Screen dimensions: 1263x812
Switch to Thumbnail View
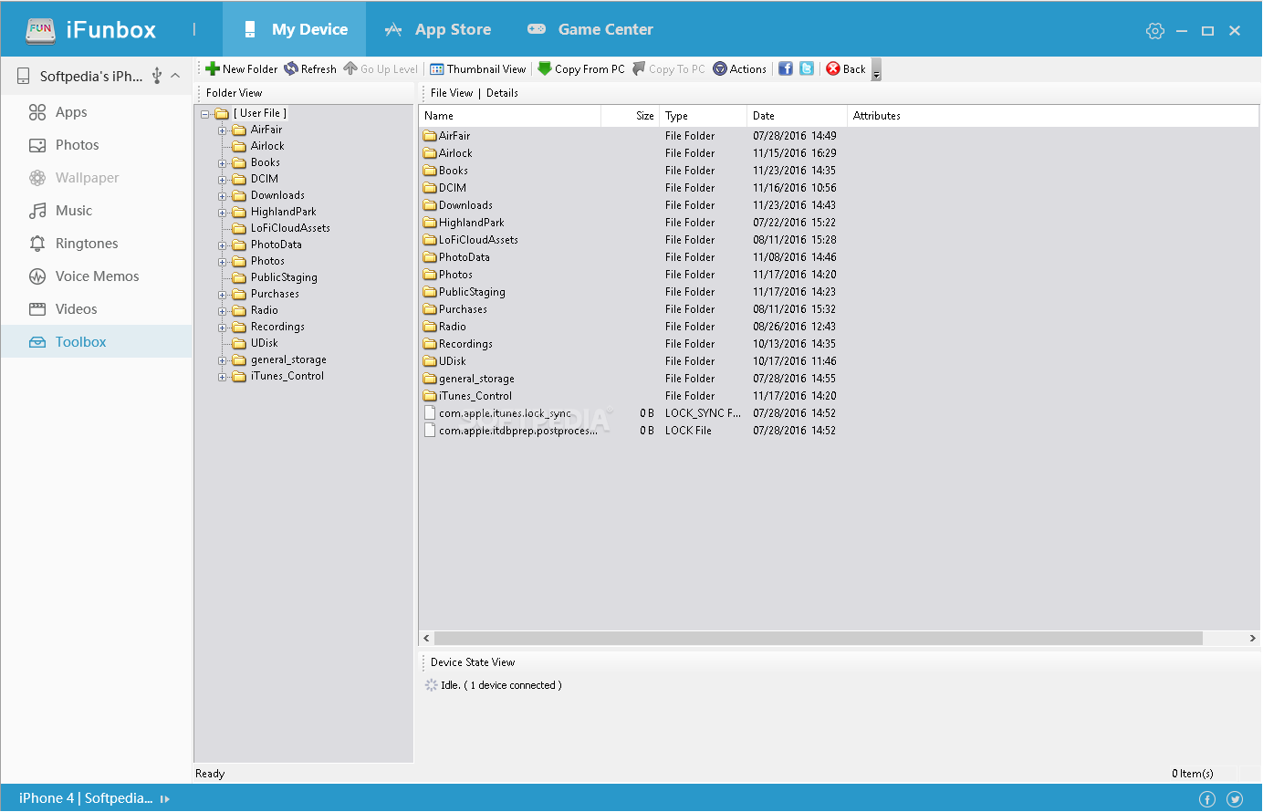tap(478, 68)
